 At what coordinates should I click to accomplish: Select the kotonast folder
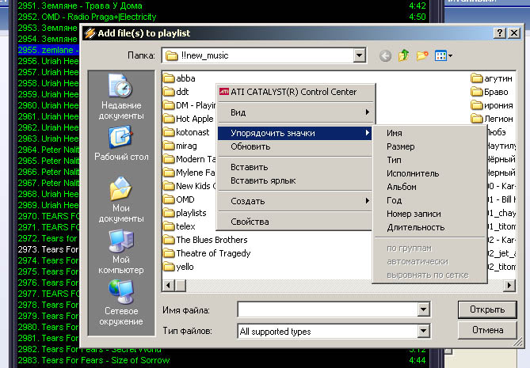186,132
